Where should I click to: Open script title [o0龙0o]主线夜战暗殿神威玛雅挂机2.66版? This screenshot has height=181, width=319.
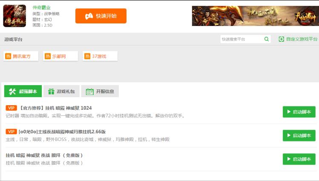[x=62, y=132]
